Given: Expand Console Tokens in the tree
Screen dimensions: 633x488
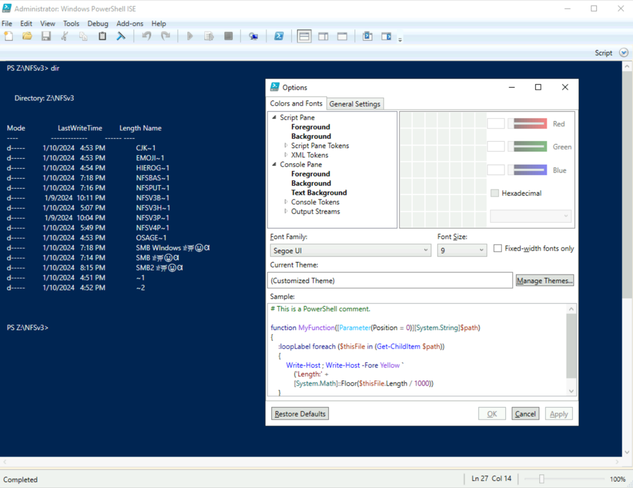Looking at the screenshot, I should click(286, 202).
